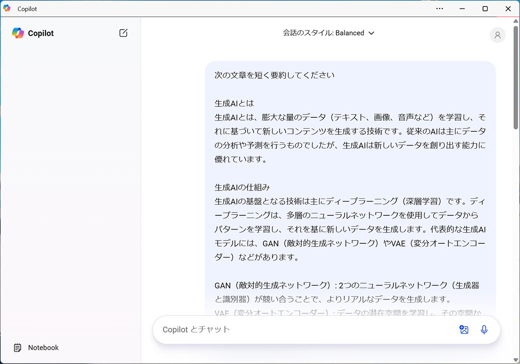Click the Copilot app icon in title bar
The height and width of the screenshot is (364, 520).
[x=7, y=9]
